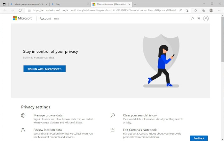Click the magnifier icon beside Clear your search history
The width and height of the screenshot is (224, 141).
(x=113, y=115)
